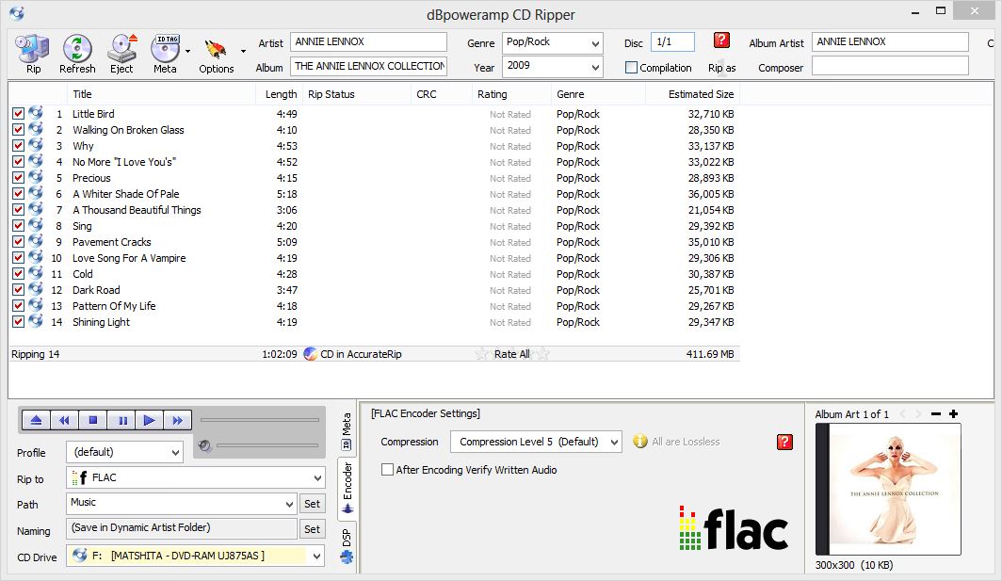The width and height of the screenshot is (1002, 581).
Task: Click the Rip toolbar icon
Action: [33, 49]
